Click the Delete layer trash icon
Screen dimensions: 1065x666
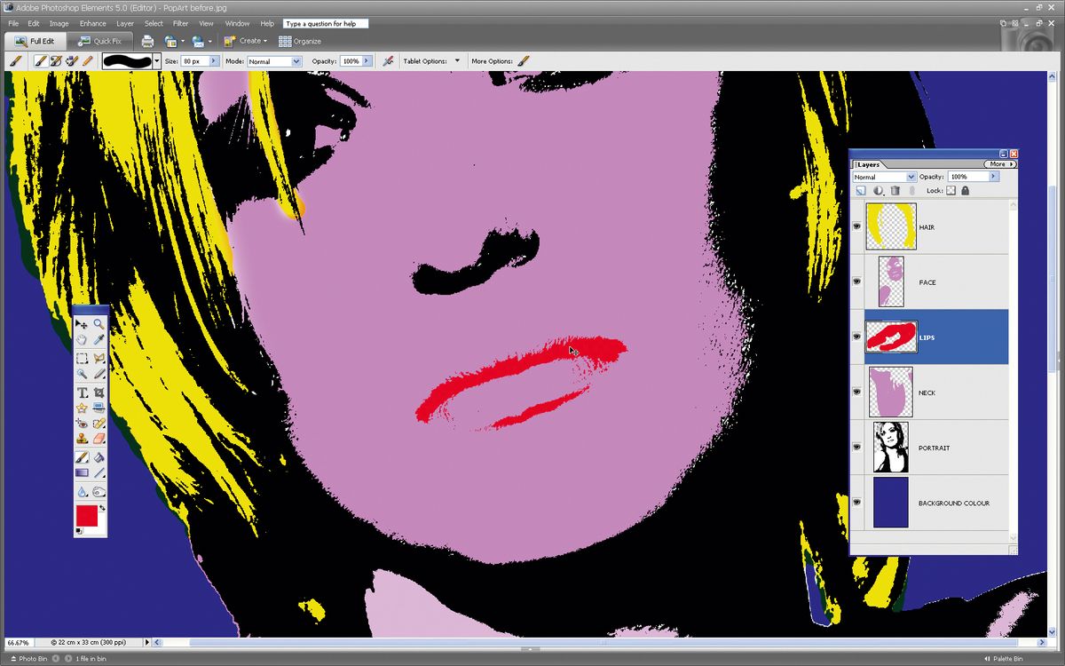pyautogui.click(x=896, y=190)
